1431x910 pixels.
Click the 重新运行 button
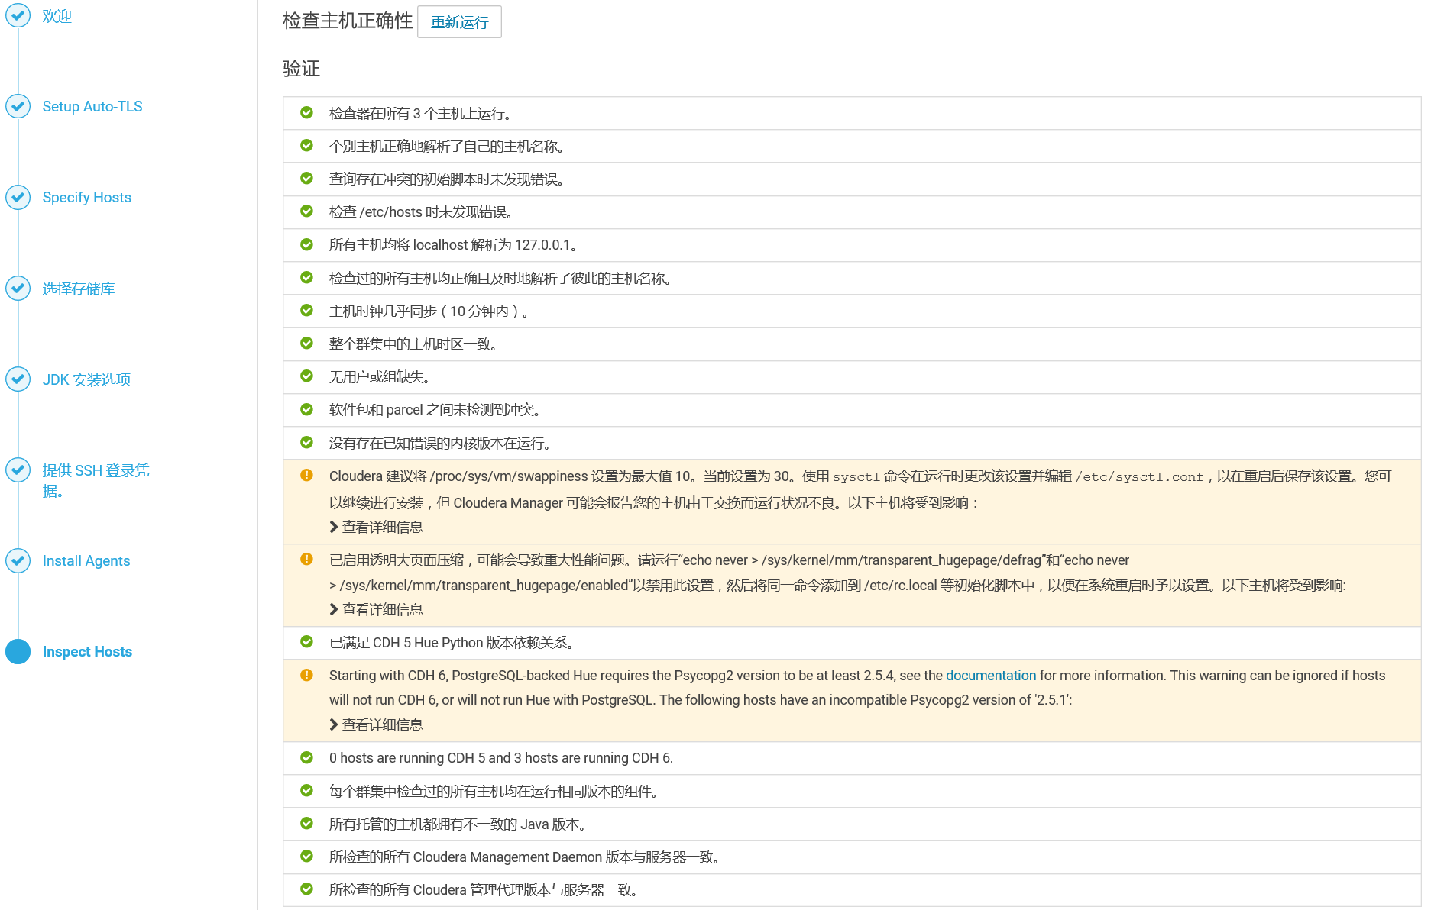click(459, 22)
